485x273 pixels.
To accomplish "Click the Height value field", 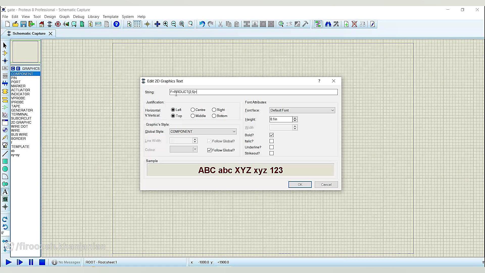I will point(281,119).
